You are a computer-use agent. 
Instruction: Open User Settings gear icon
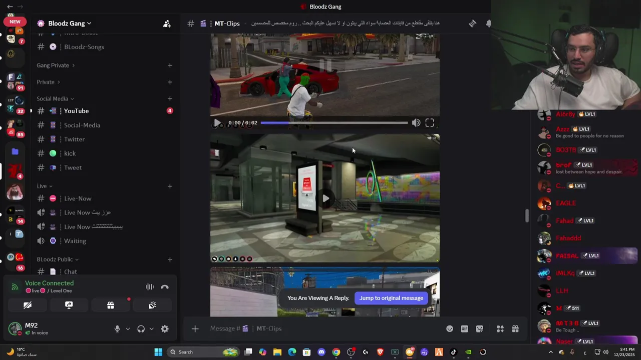(165, 328)
